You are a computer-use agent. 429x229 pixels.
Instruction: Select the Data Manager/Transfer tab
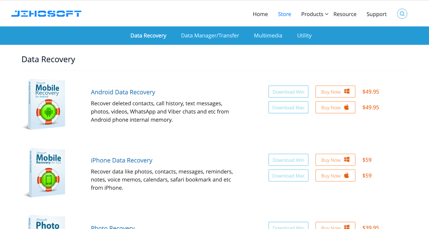(210, 36)
